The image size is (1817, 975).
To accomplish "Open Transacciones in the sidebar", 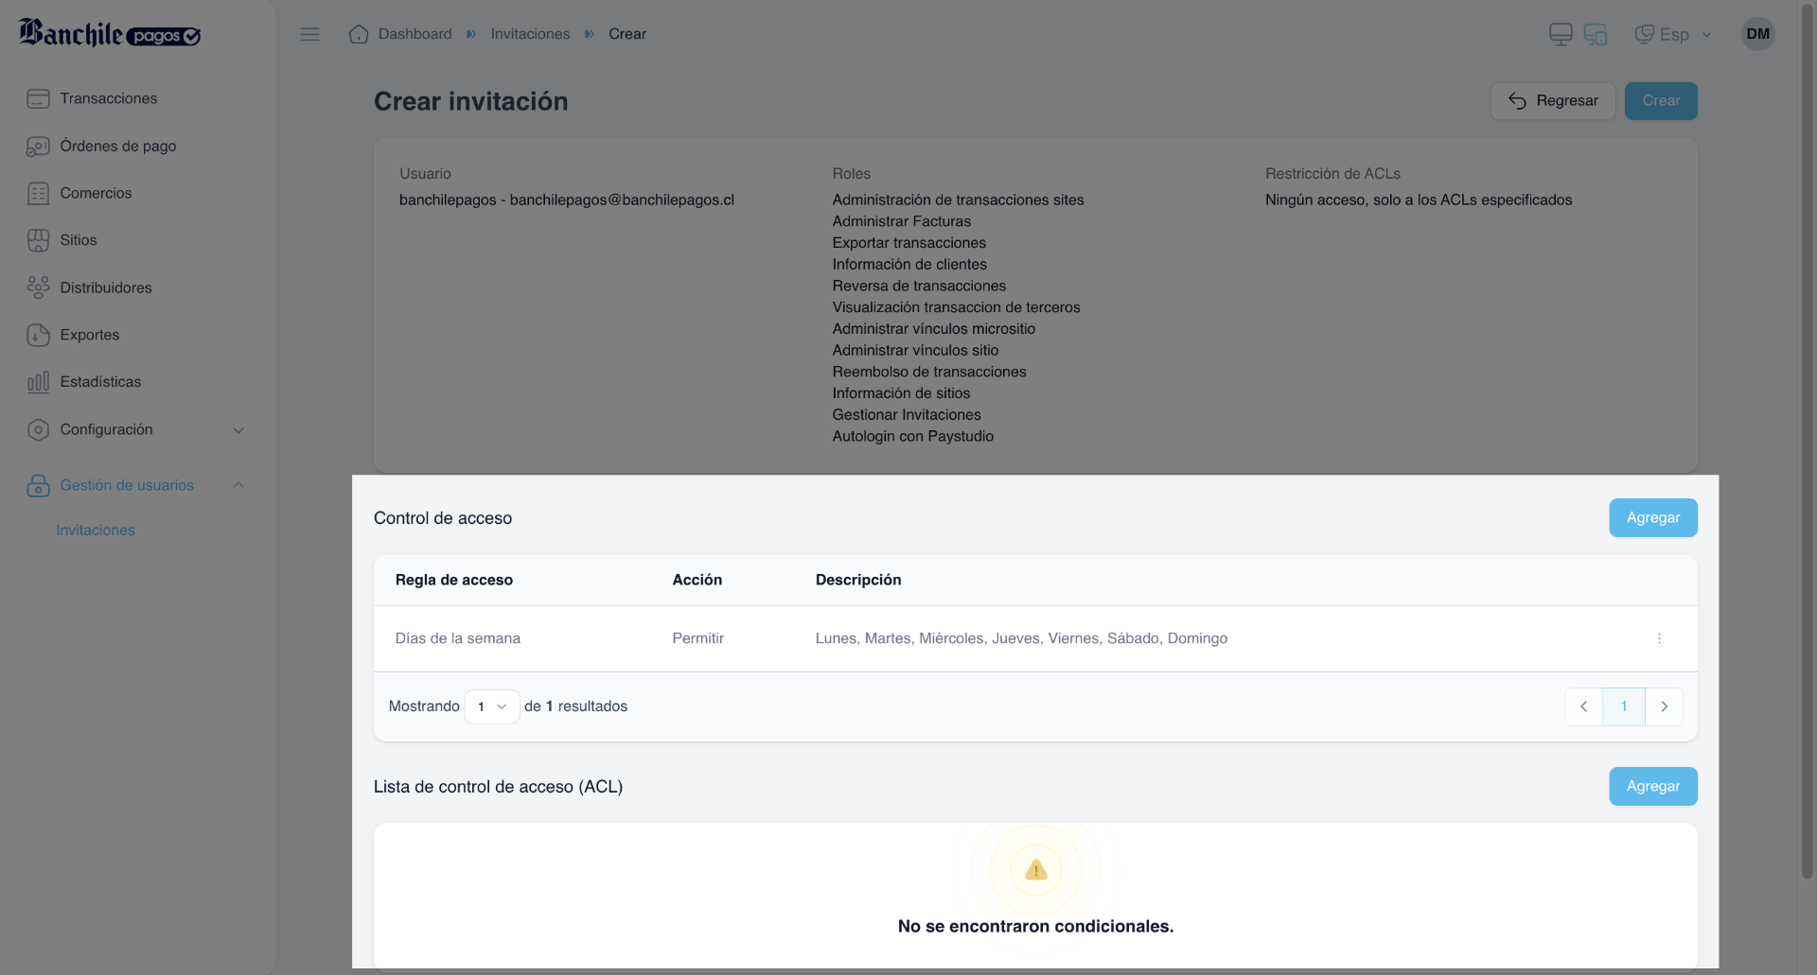I will coord(109,98).
